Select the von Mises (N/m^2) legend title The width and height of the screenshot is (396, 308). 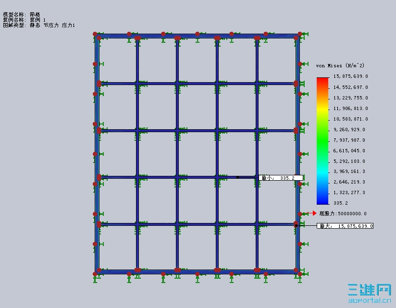(x=340, y=66)
